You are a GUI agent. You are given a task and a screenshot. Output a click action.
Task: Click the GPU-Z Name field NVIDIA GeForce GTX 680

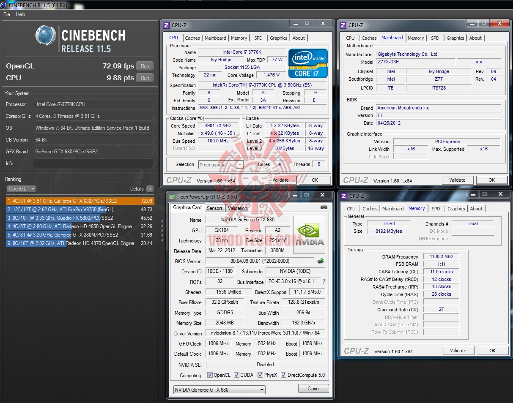[x=247, y=220]
